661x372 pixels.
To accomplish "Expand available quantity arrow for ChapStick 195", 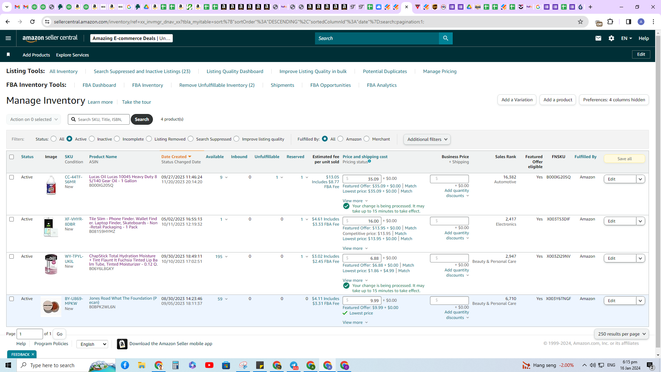I will (x=226, y=257).
